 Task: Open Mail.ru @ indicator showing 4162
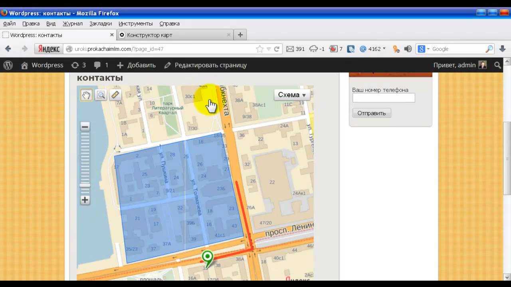coord(370,49)
